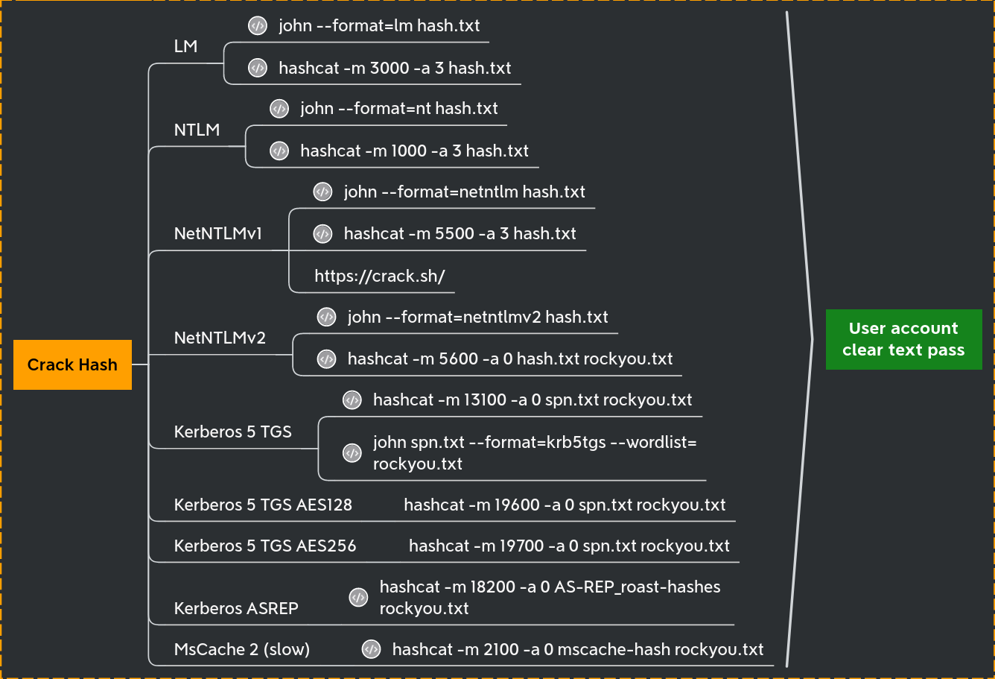Click code icon beside john --format=netntlm command
This screenshot has height=679, width=995.
(322, 192)
